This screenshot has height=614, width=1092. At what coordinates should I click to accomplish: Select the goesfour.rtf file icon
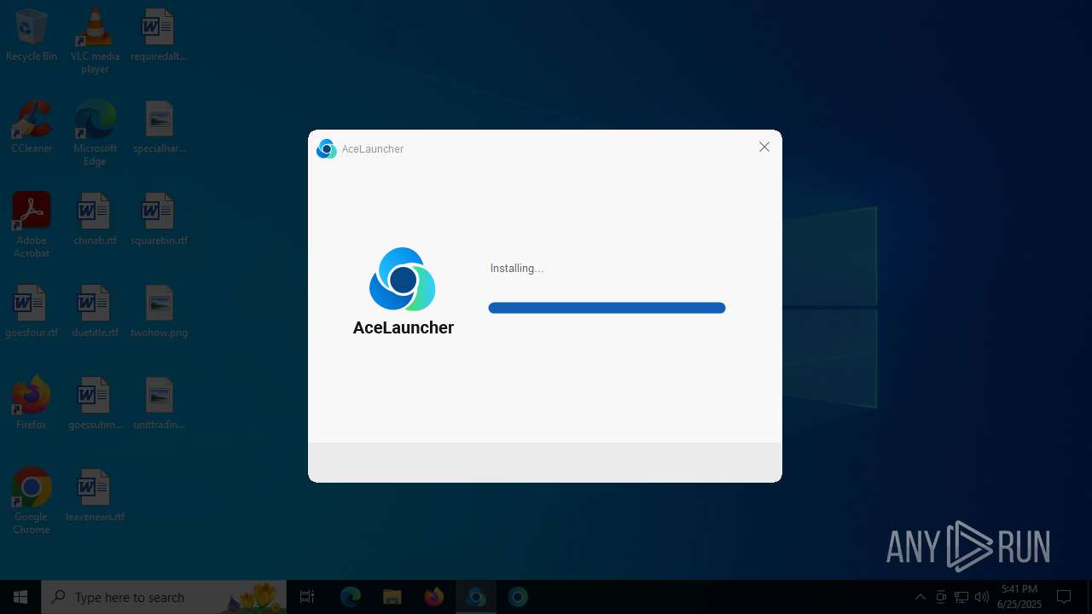pos(32,312)
